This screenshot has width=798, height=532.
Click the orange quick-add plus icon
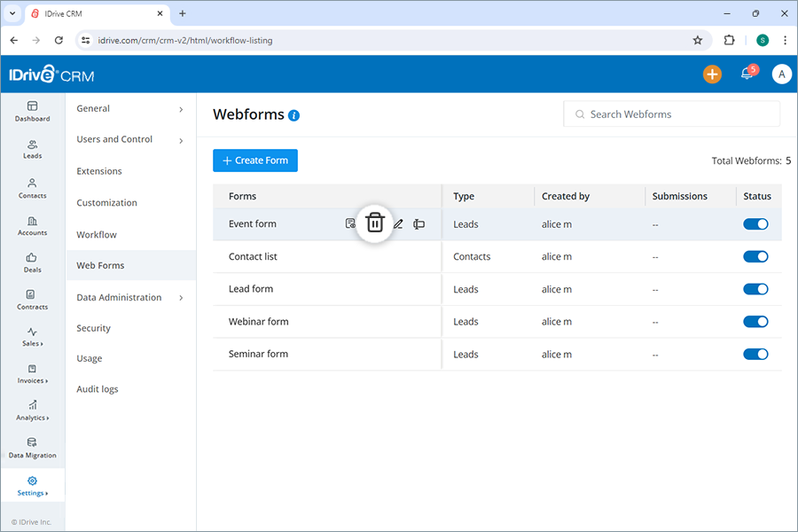tap(712, 74)
